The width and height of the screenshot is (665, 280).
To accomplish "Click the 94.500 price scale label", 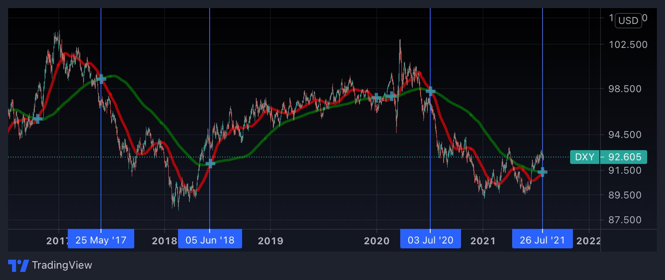I will coord(625,135).
